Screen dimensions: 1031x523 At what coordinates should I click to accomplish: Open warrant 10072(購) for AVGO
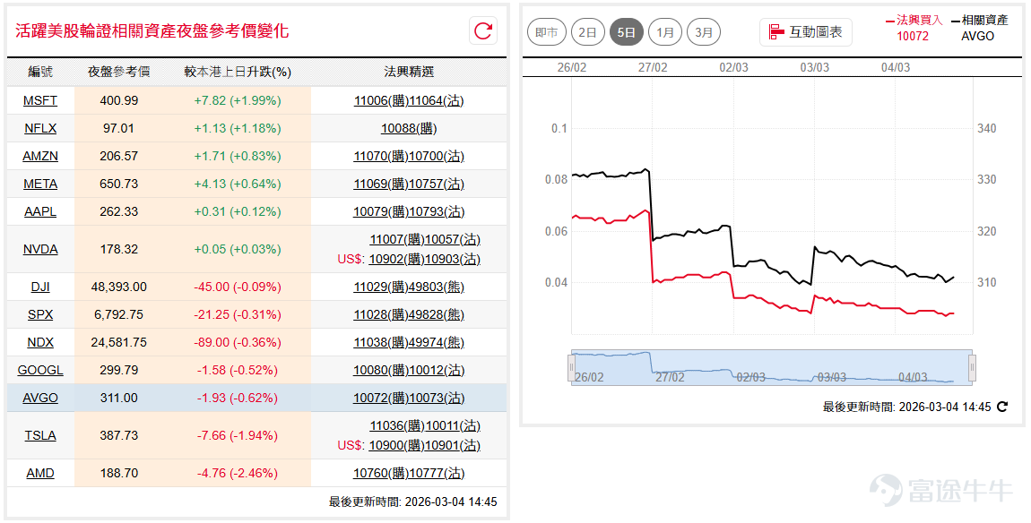coord(381,399)
